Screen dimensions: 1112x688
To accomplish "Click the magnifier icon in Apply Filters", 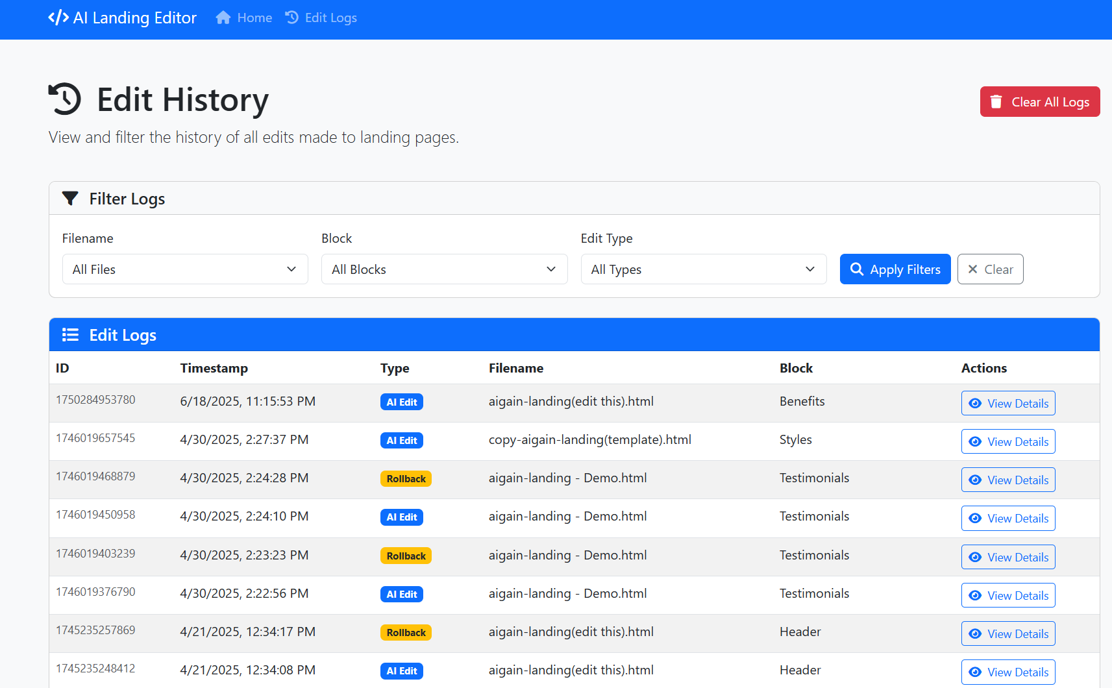I will click(857, 269).
